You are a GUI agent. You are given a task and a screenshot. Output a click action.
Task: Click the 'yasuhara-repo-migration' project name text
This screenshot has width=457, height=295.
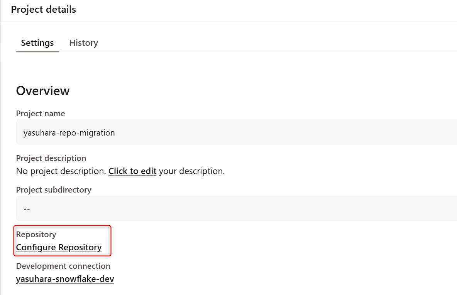(69, 133)
